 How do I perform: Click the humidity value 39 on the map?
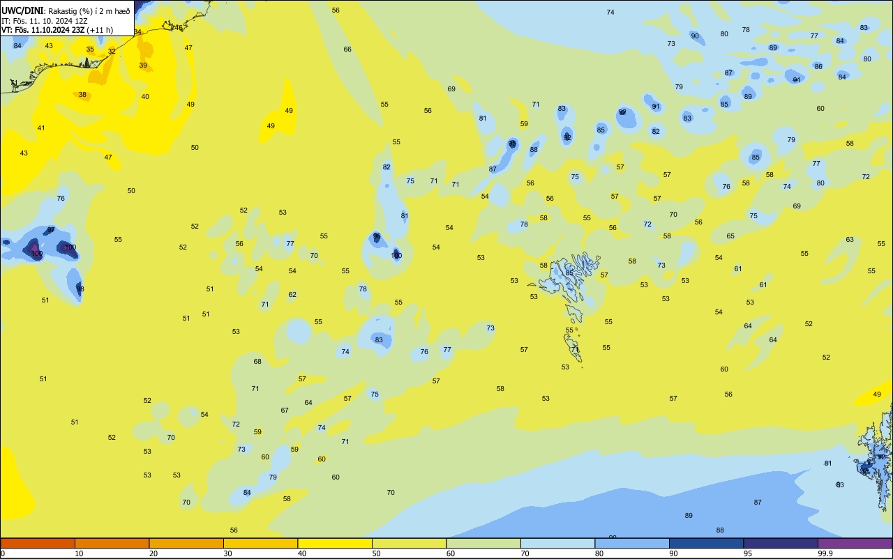tap(143, 66)
